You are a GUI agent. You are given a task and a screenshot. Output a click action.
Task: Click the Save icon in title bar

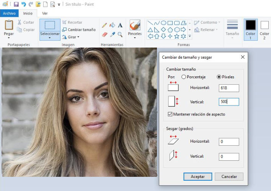(x=16, y=4)
